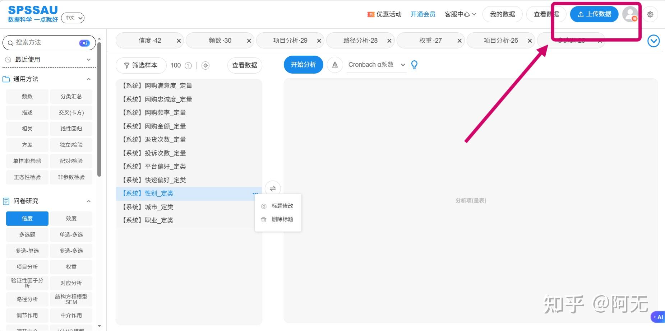The width and height of the screenshot is (665, 331).
Task: Open the floating AI assistant button
Action: [658, 317]
